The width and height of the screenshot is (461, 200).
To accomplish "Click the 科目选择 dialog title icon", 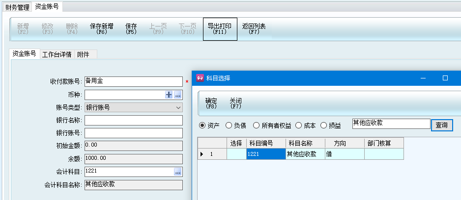I will pos(200,78).
